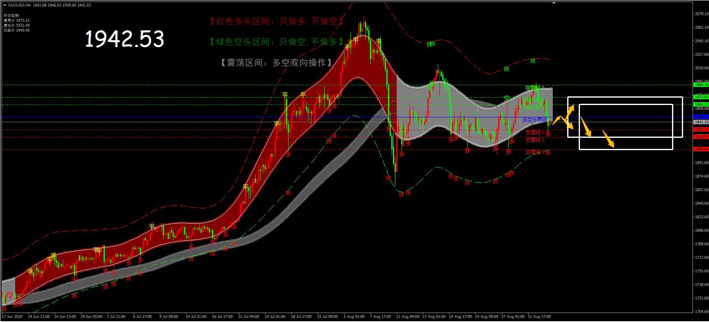Click the 2062.10 price axis value

coord(702,27)
